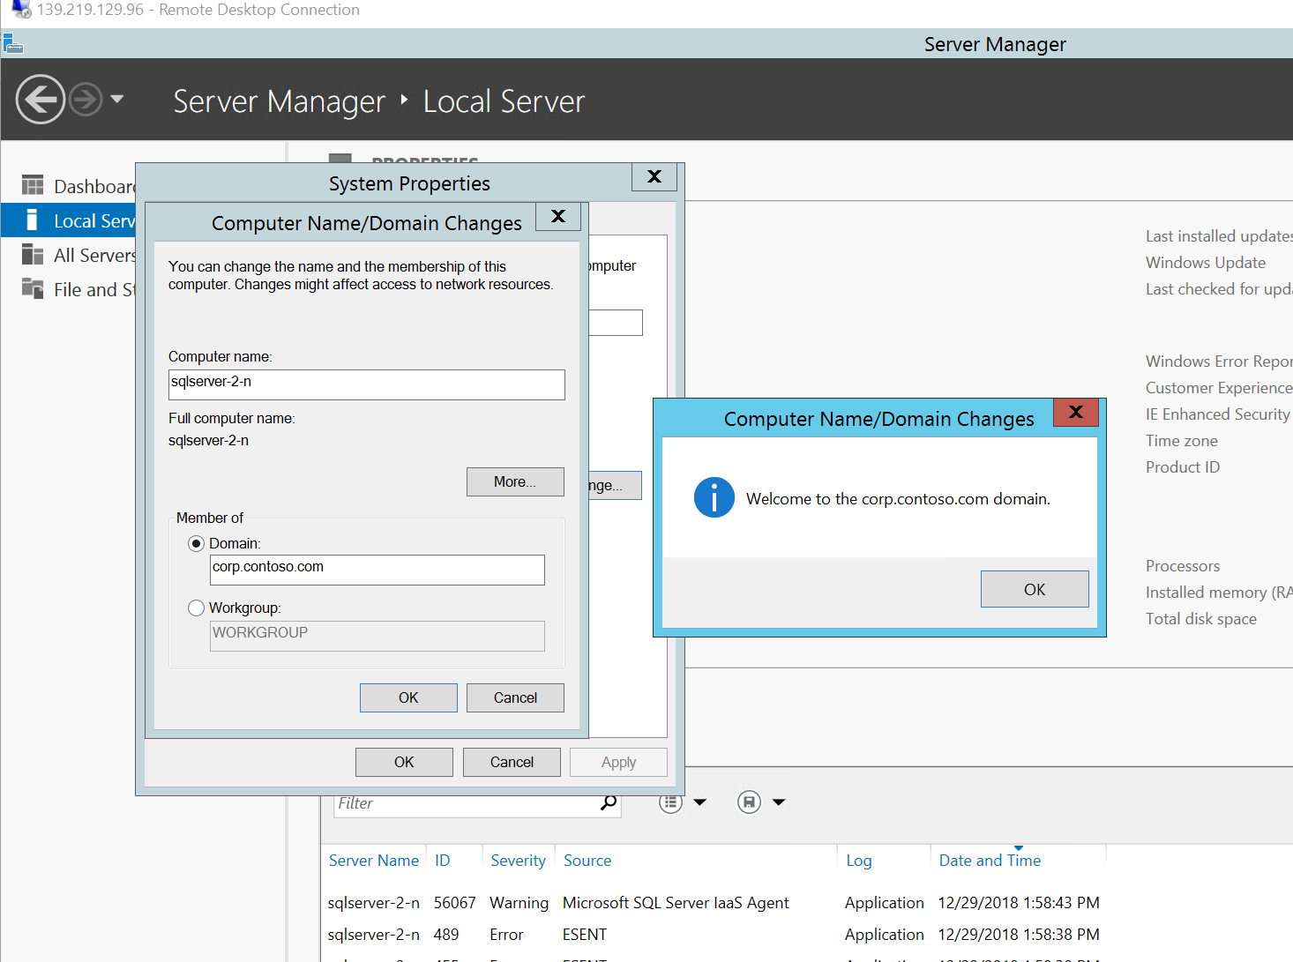Click the back navigation arrow icon
Viewport: 1293px width, 962px height.
click(x=41, y=100)
